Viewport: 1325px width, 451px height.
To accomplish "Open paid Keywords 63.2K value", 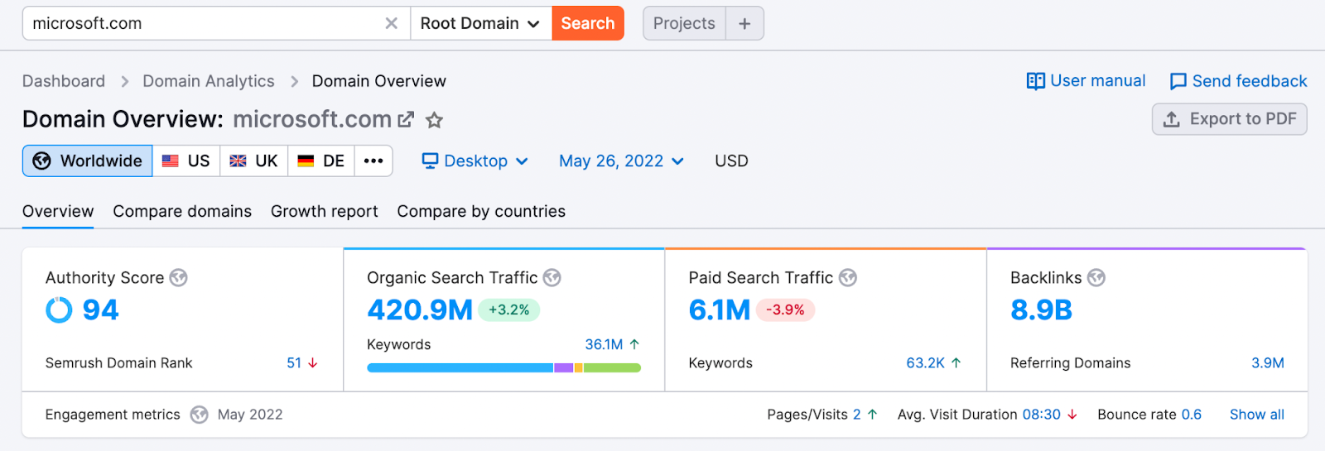I will tap(926, 362).
